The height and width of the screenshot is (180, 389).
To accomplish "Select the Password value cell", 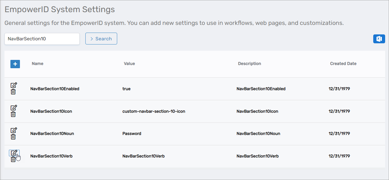I will pos(132,133).
